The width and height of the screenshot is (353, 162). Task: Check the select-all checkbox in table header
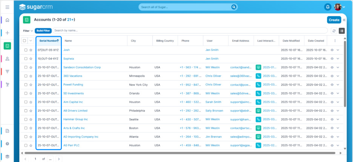coord(25,41)
